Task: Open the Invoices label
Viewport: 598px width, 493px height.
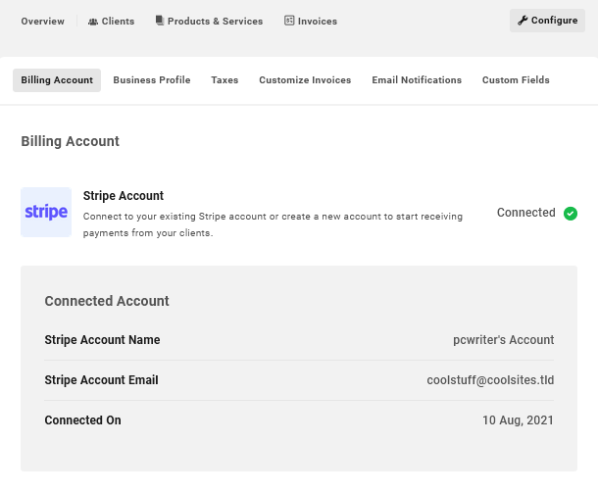Action: coord(318,22)
